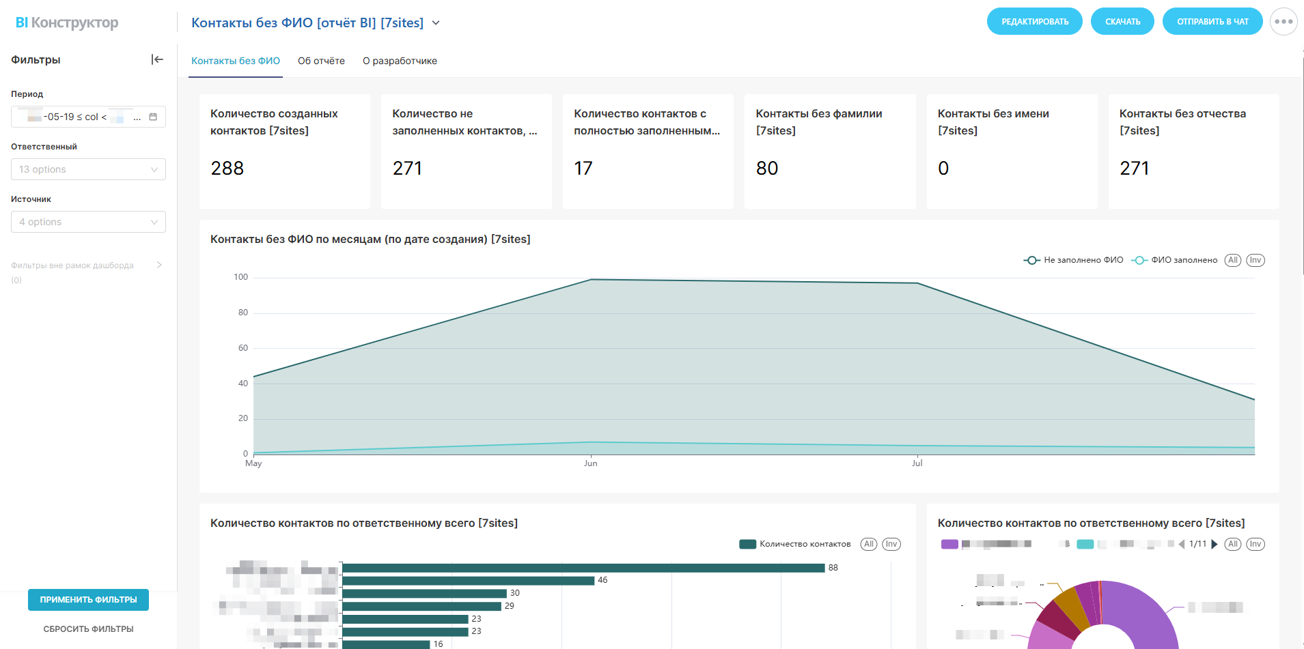Open the three-dots more options menu
1304x649 pixels.
tap(1283, 22)
